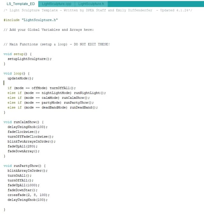Click the 'void runPartyShow()' definition line
This screenshot has width=204, height=216.
25,166
